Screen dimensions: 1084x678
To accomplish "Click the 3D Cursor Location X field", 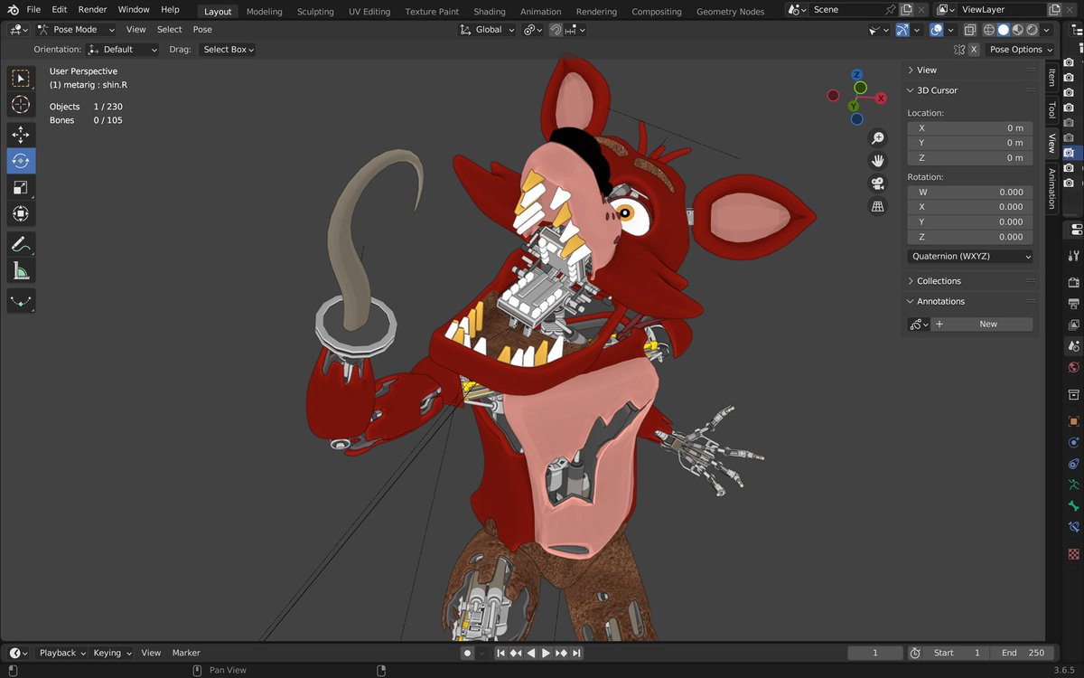I will pyautogui.click(x=970, y=128).
